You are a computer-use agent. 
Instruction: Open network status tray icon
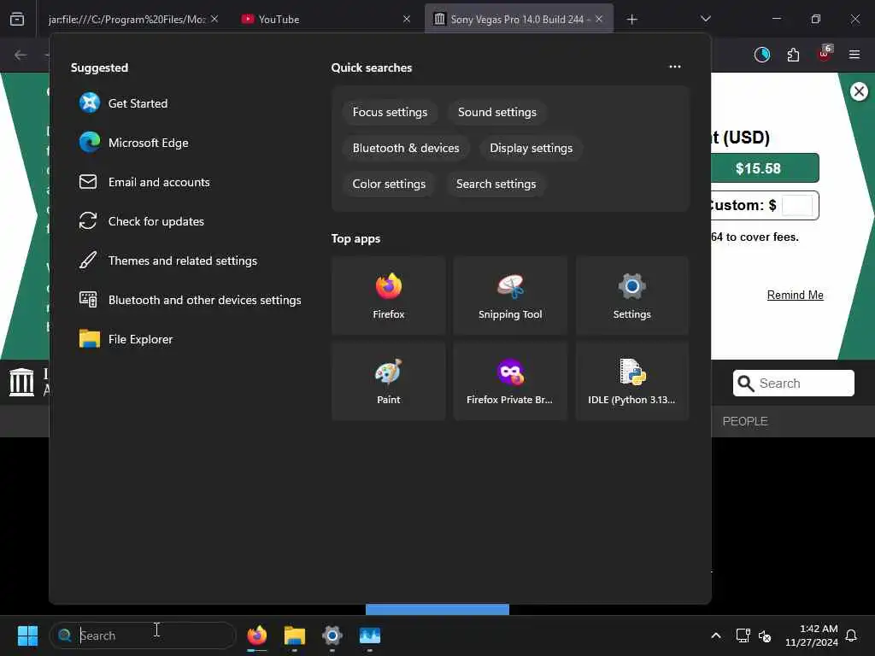(743, 635)
